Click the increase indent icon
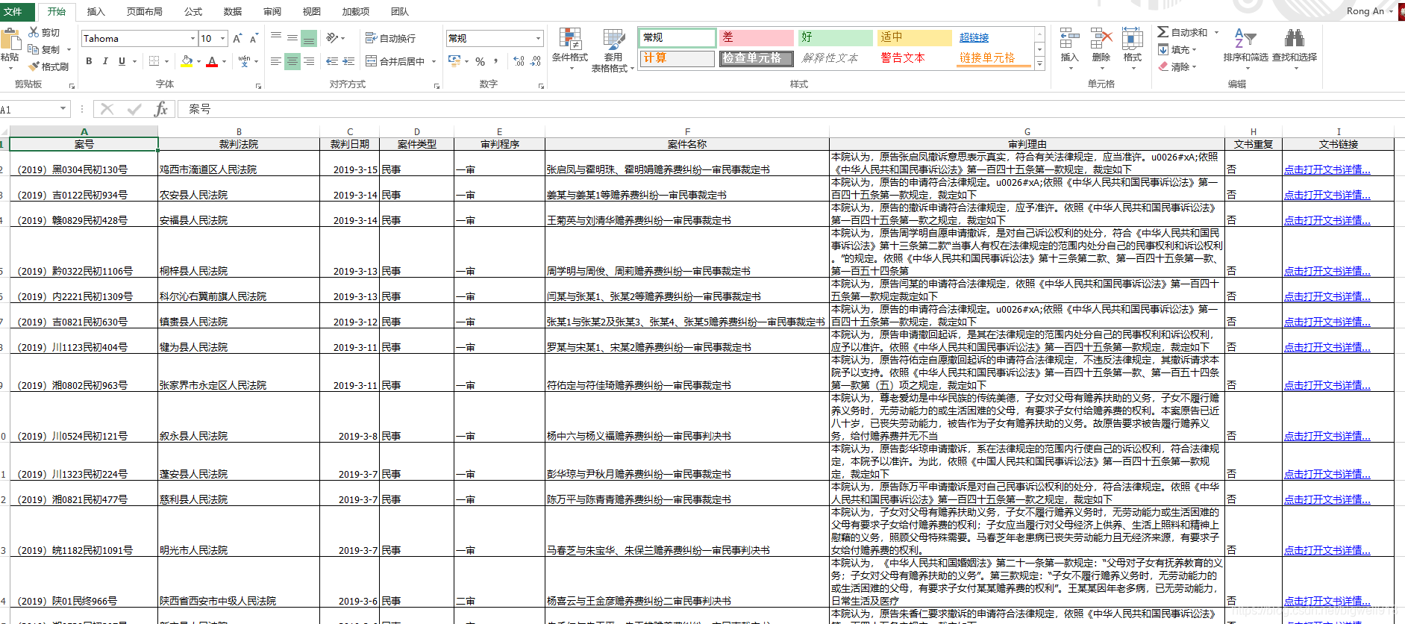This screenshot has width=1405, height=624. [x=348, y=61]
